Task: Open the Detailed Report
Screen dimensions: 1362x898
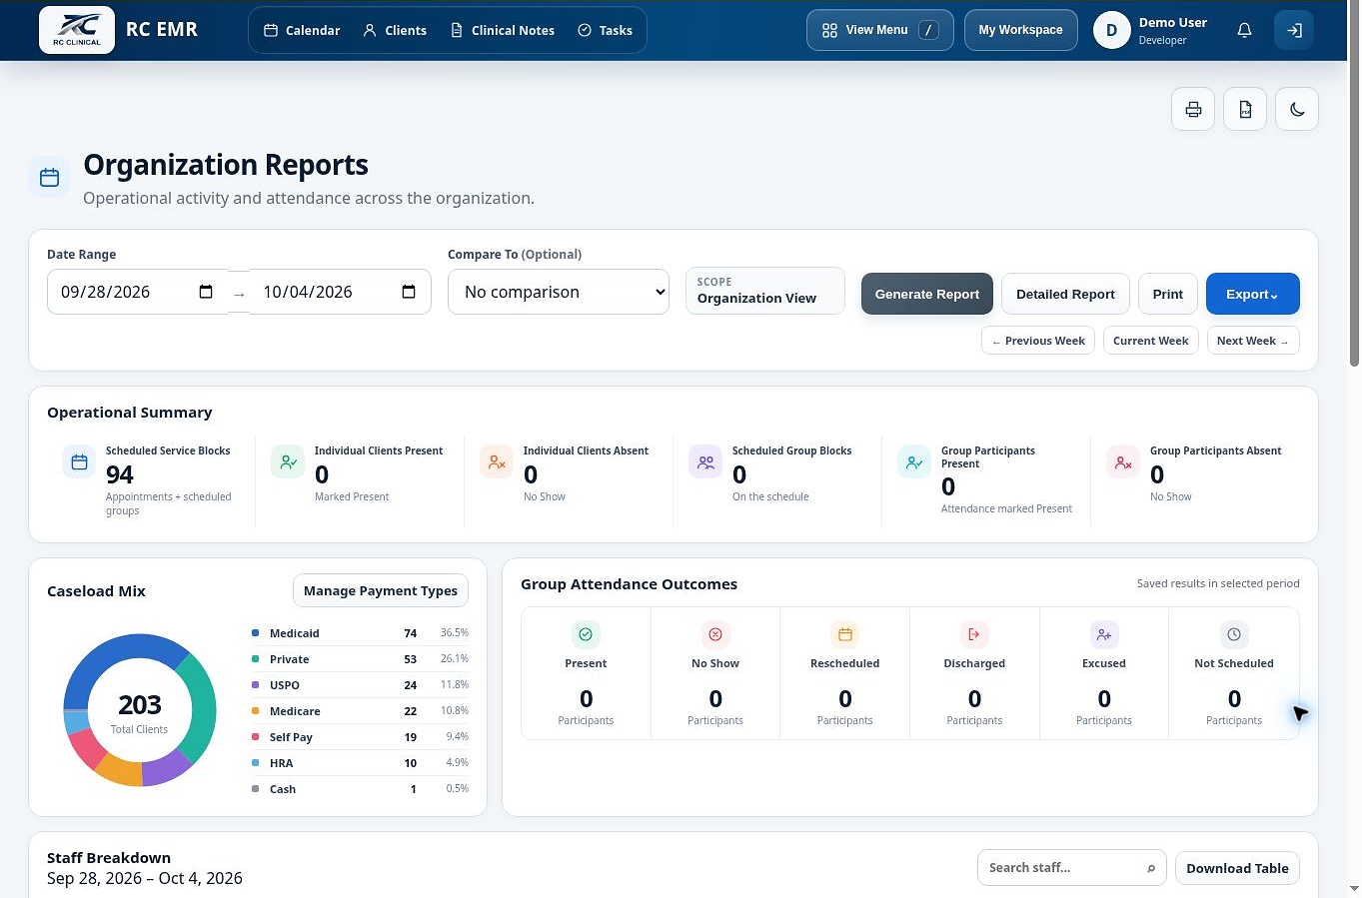Action: (1065, 294)
